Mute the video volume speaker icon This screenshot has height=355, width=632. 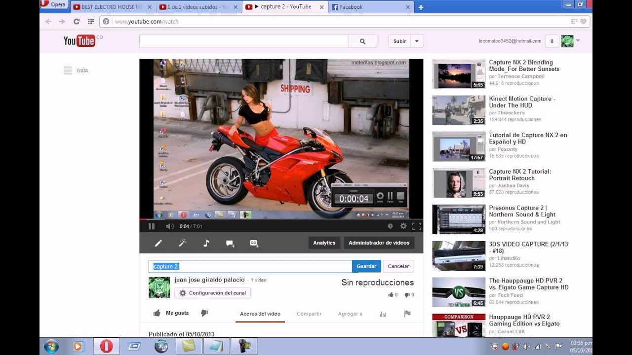click(169, 226)
